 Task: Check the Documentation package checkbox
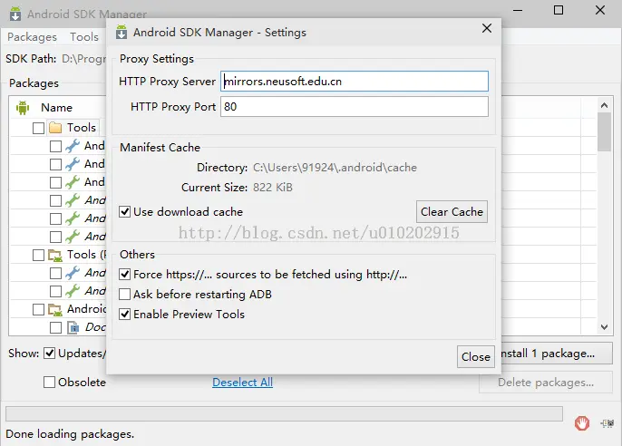55,327
